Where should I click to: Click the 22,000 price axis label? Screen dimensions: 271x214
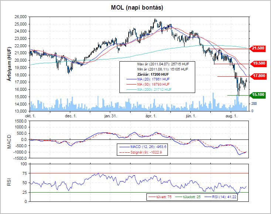pyautogui.click(x=21, y=46)
